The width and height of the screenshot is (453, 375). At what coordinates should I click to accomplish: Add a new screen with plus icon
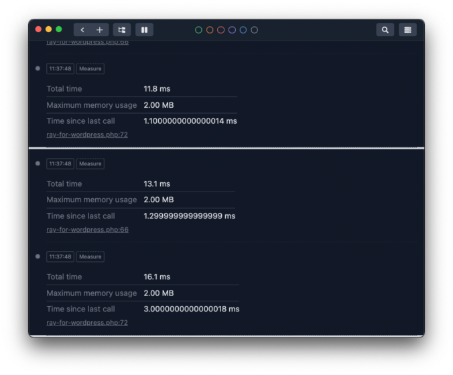click(x=100, y=30)
